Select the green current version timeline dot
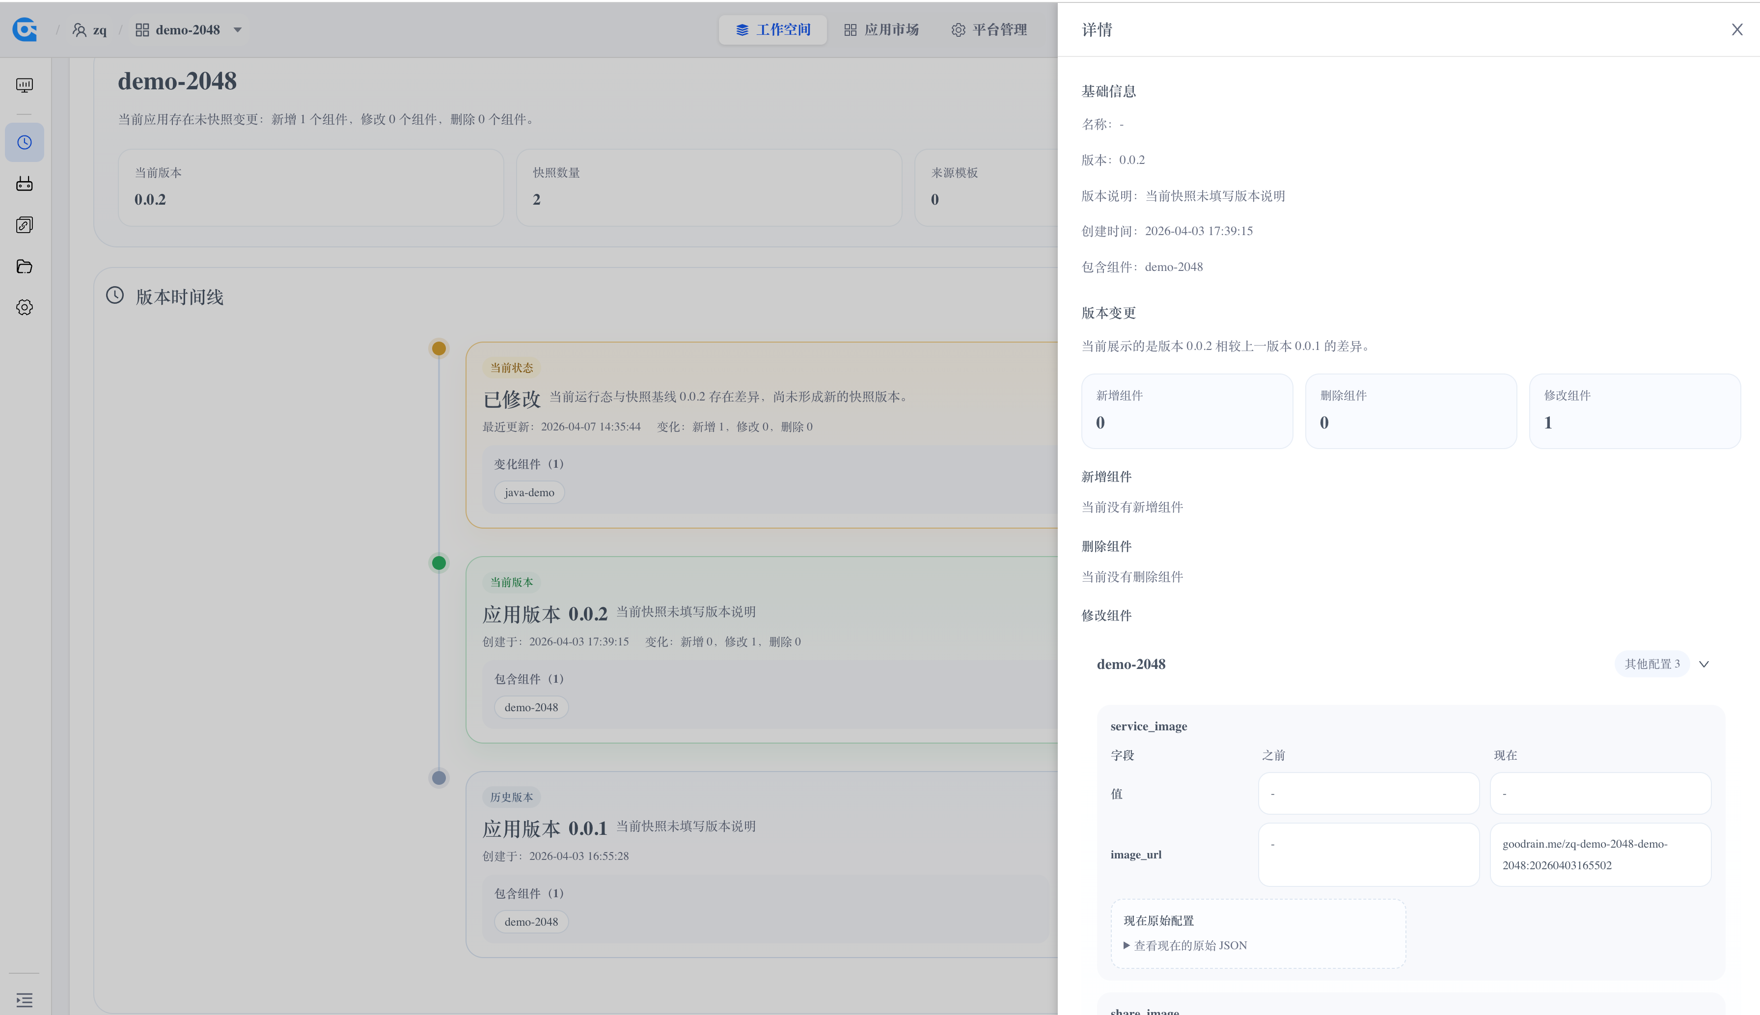 (439, 562)
